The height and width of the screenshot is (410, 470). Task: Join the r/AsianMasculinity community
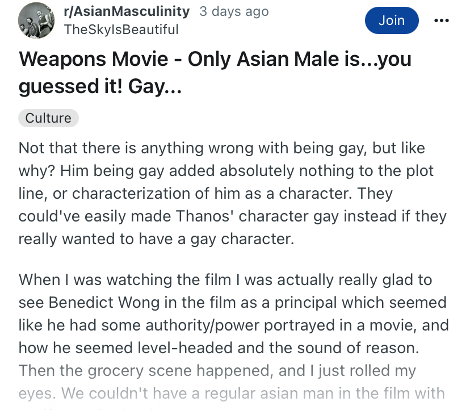[392, 20]
